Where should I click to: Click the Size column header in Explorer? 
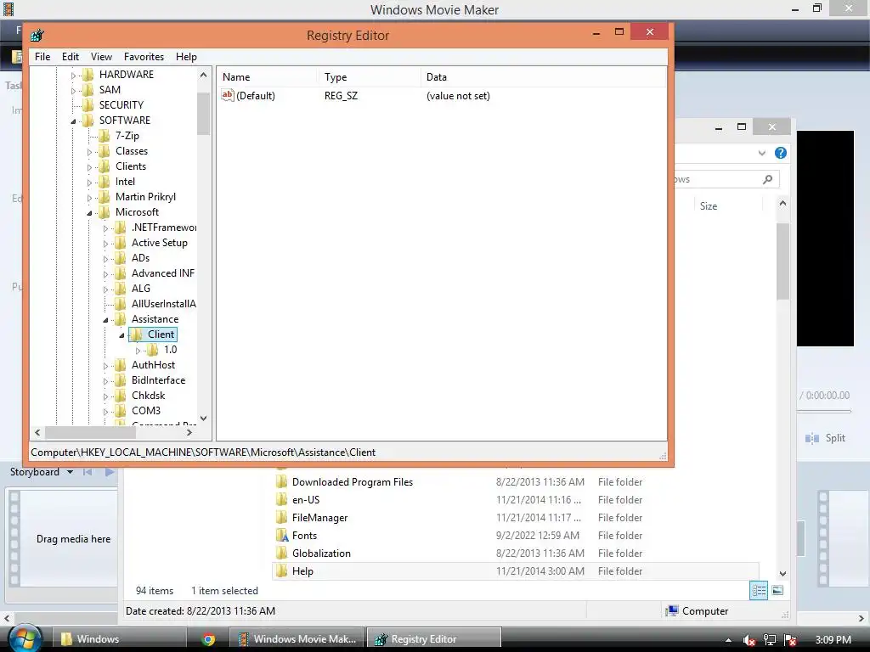pos(728,206)
